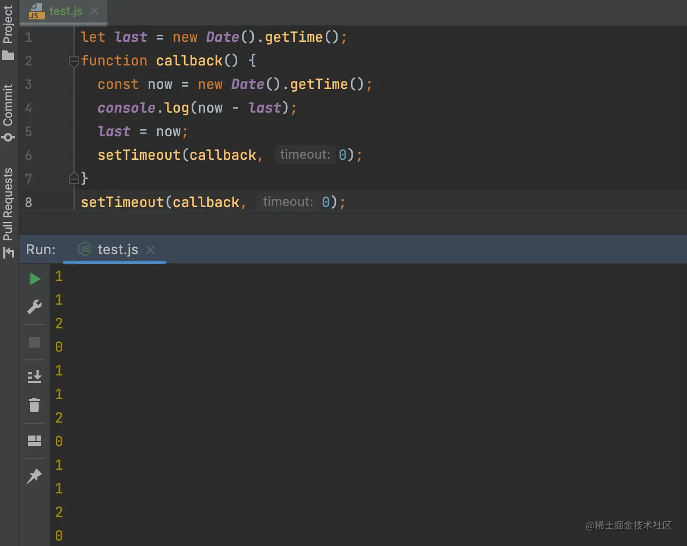
Task: Collapse the callback function fold marker on line 2
Action: (74, 62)
